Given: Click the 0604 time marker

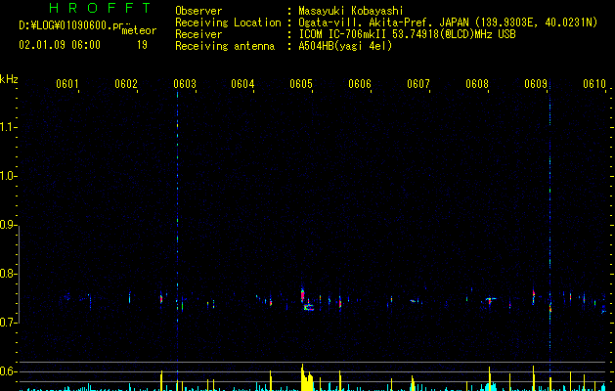Looking at the screenshot, I should tap(242, 84).
